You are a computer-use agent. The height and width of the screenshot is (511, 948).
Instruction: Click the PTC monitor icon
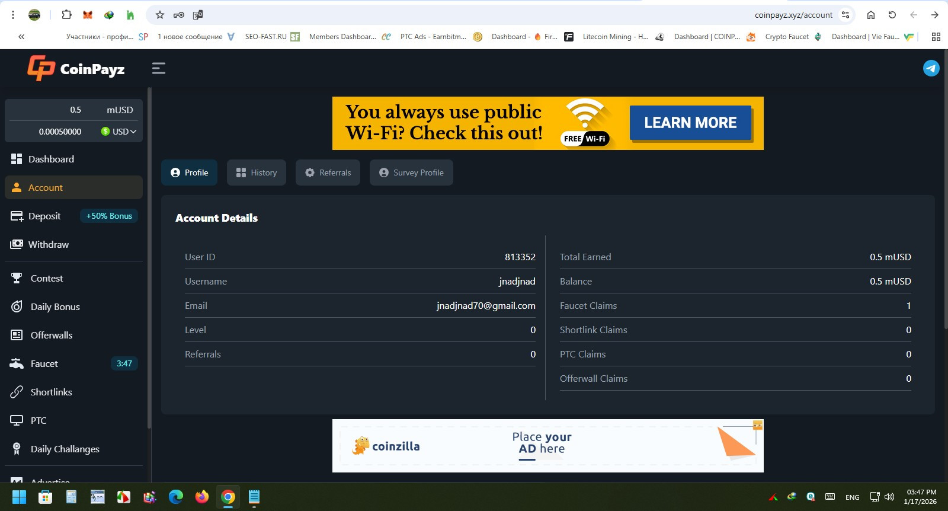coord(17,420)
